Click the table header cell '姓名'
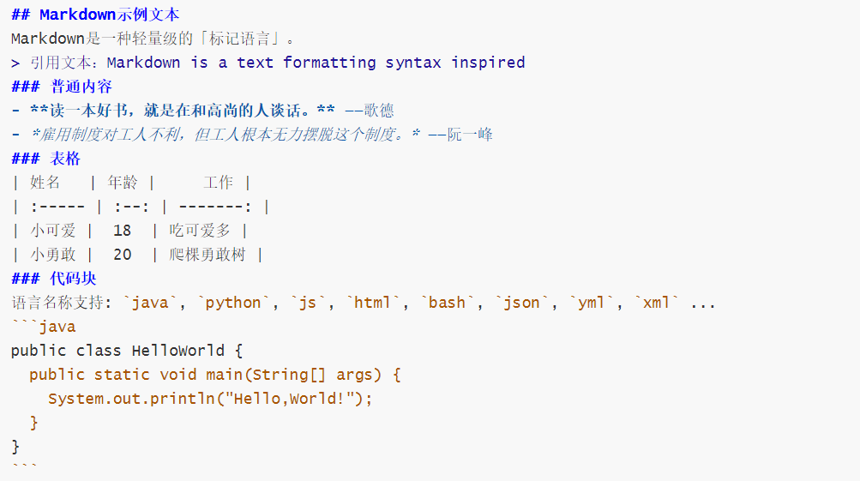Screen dimensions: 860x481 coord(45,183)
